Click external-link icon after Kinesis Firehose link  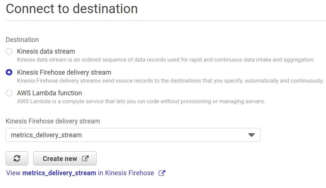coord(162,173)
